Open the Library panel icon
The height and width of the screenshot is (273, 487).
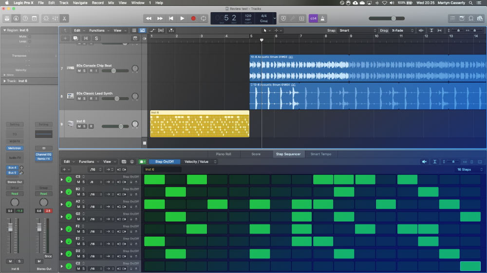(x=7, y=18)
